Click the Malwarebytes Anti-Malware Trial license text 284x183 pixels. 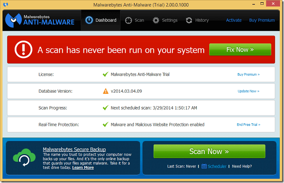pyautogui.click(x=140, y=74)
